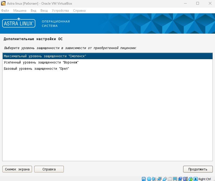Click the mouse integration status icon
The image size is (215, 181).
[x=191, y=179]
